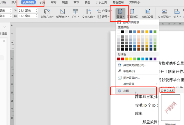Expand the 文字方向 dropdown arrow
The image size is (184, 125).
(94, 17)
